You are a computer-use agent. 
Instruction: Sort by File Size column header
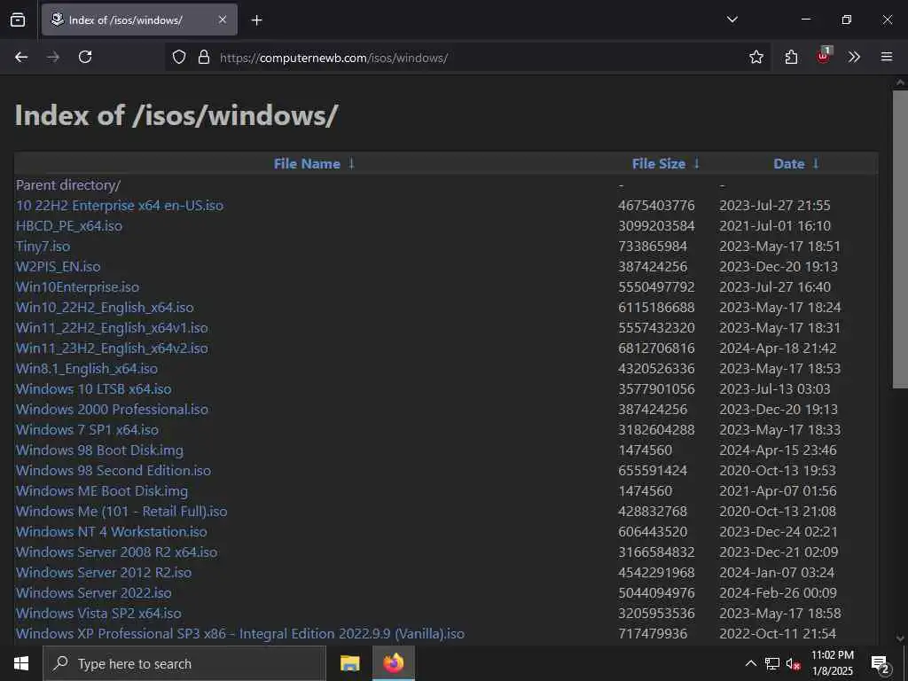click(x=659, y=164)
